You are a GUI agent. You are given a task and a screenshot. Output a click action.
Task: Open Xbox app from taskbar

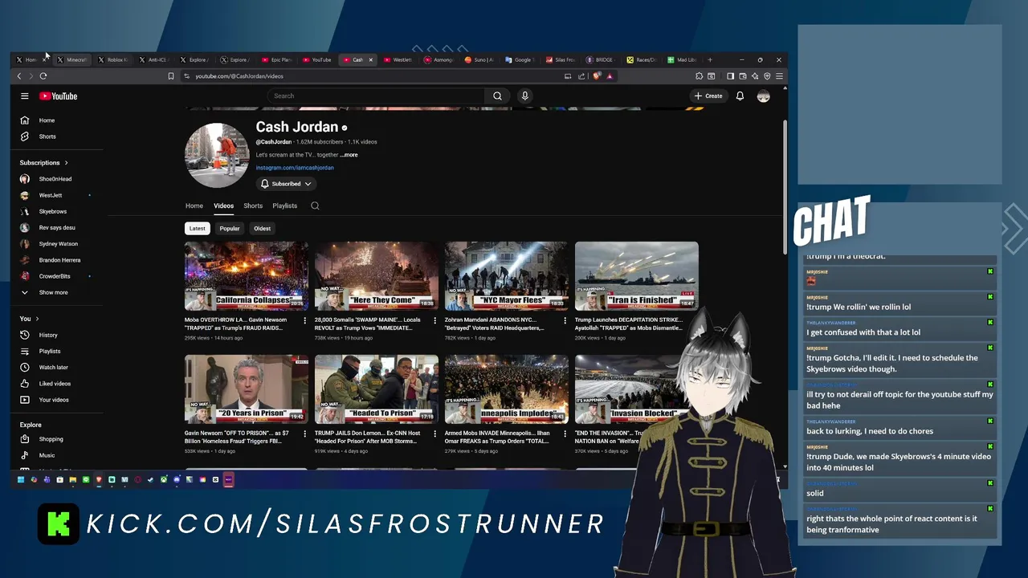click(x=163, y=480)
